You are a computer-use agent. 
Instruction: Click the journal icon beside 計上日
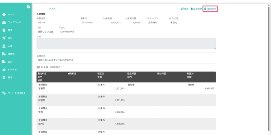coord(38,67)
